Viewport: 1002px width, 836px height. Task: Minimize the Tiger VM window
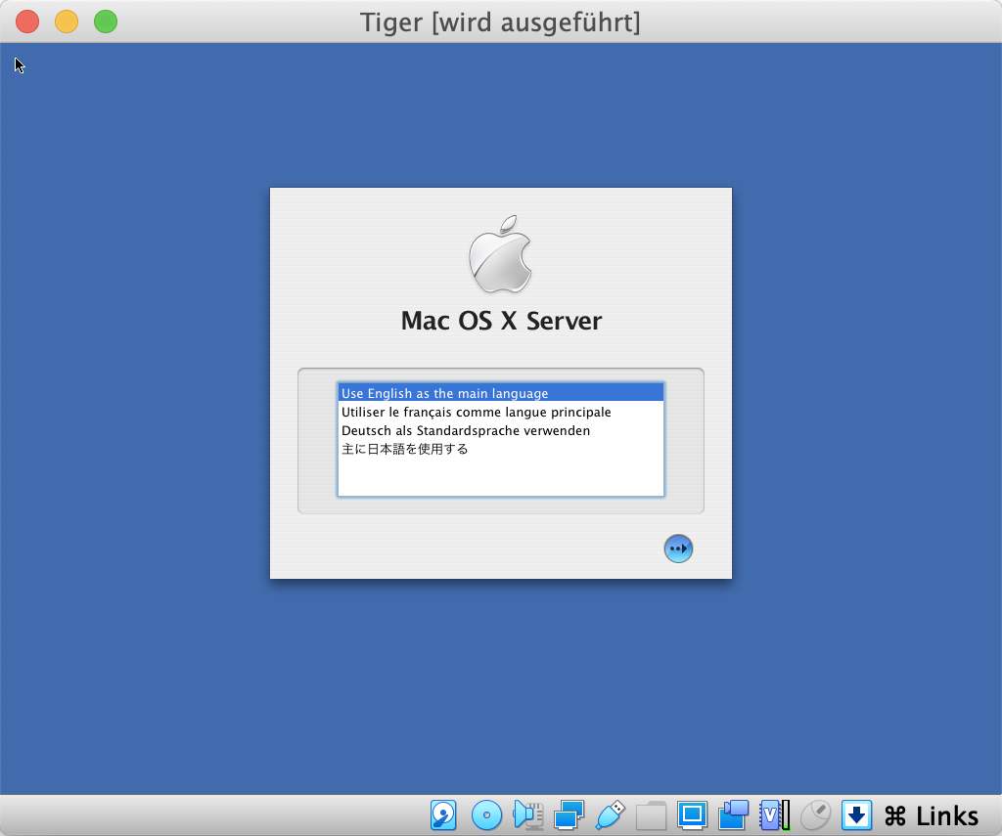pos(67,22)
